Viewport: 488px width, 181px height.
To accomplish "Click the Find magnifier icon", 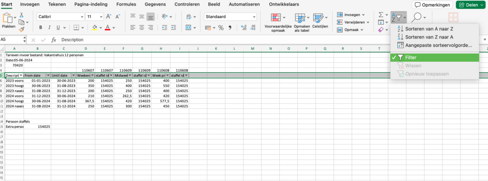I will pos(416,18).
